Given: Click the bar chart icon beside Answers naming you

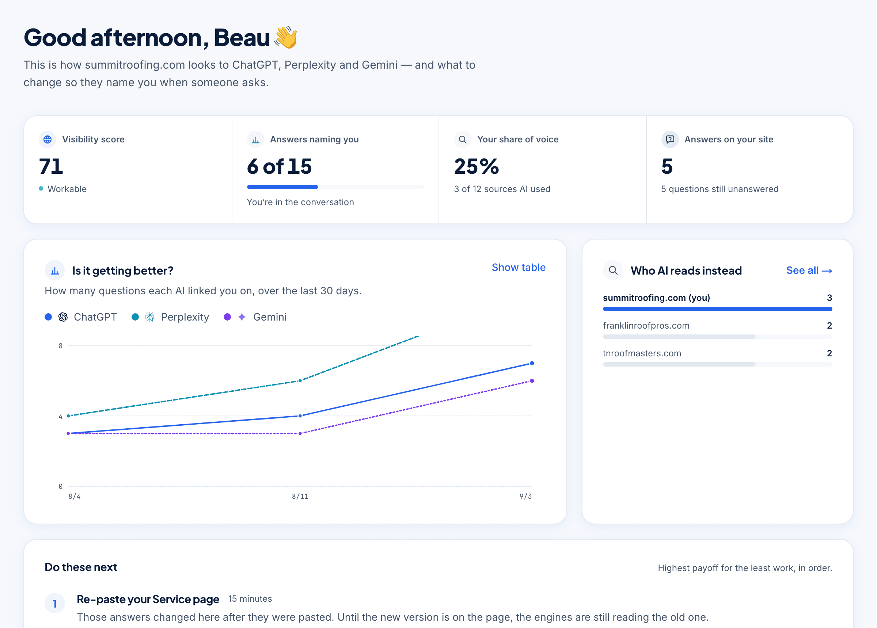Looking at the screenshot, I should pos(255,139).
